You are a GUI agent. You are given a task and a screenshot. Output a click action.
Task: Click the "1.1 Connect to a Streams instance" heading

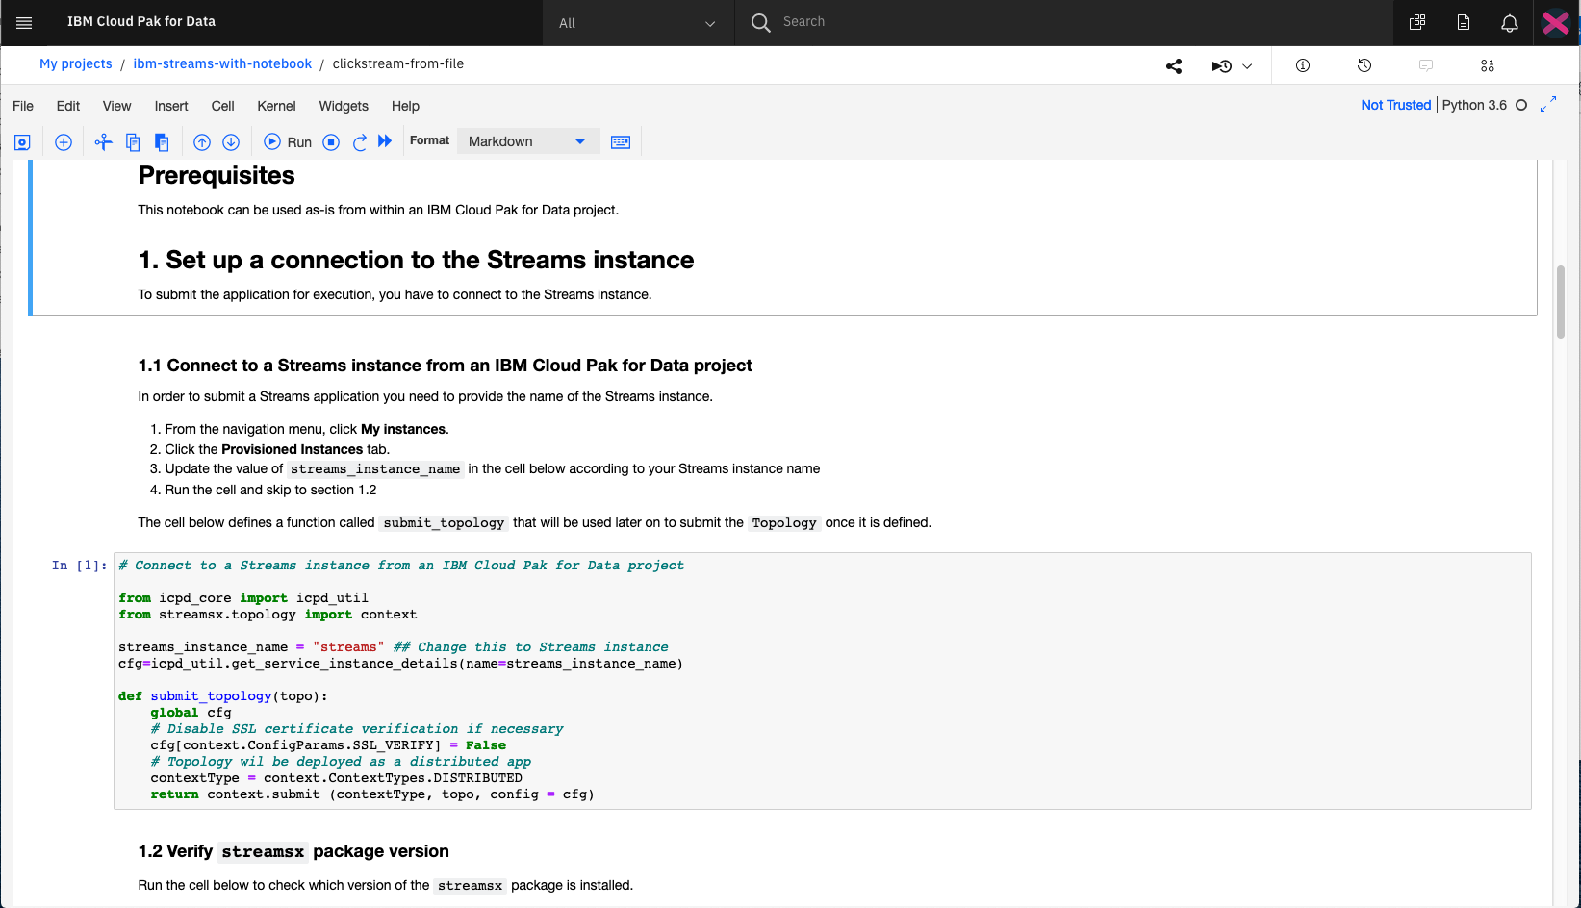pos(445,366)
